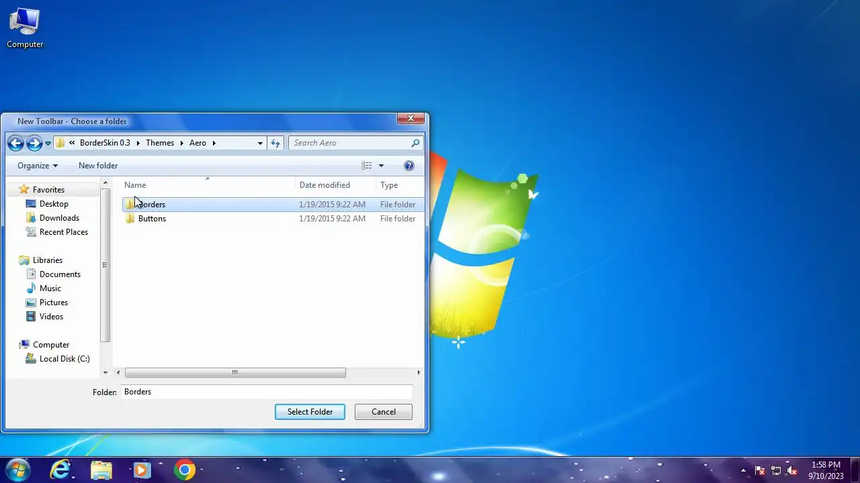Open Help with the question mark icon

(x=409, y=166)
